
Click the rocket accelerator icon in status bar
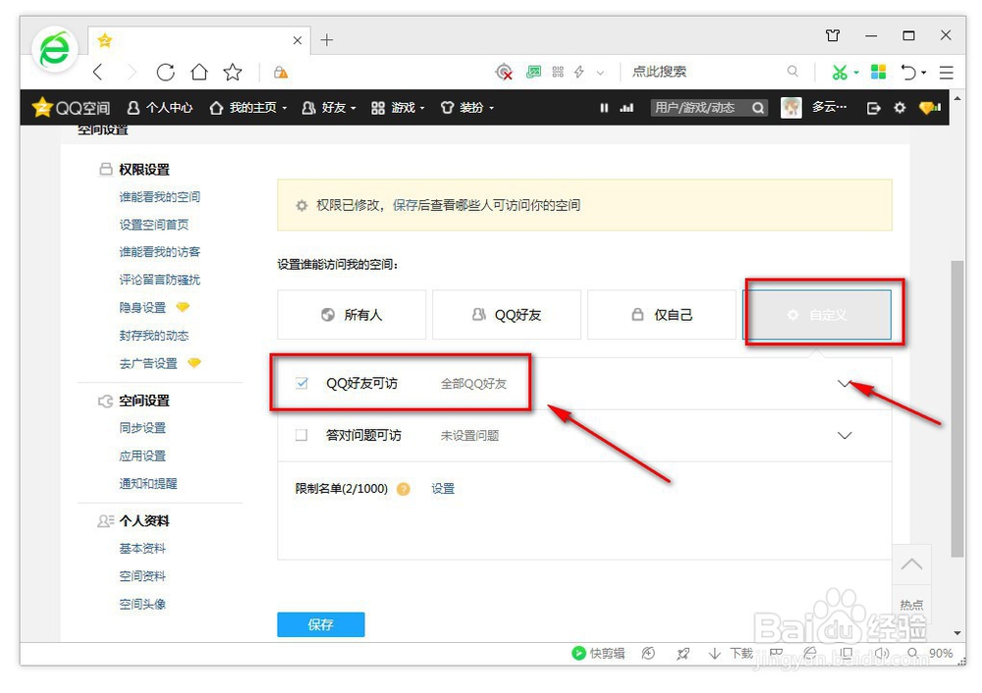pos(682,654)
